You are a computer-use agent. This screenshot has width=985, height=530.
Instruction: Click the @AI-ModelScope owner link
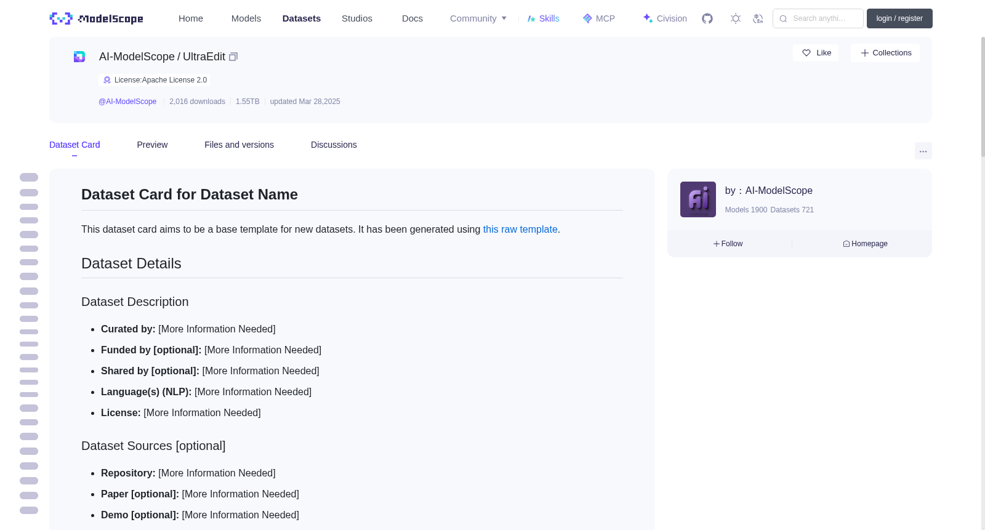127,102
